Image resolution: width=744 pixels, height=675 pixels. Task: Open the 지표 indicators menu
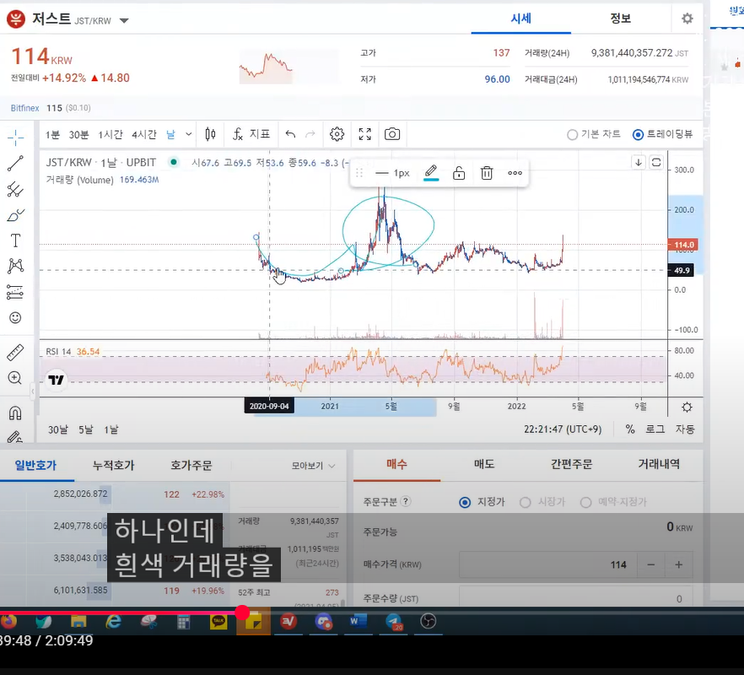pyautogui.click(x=251, y=134)
